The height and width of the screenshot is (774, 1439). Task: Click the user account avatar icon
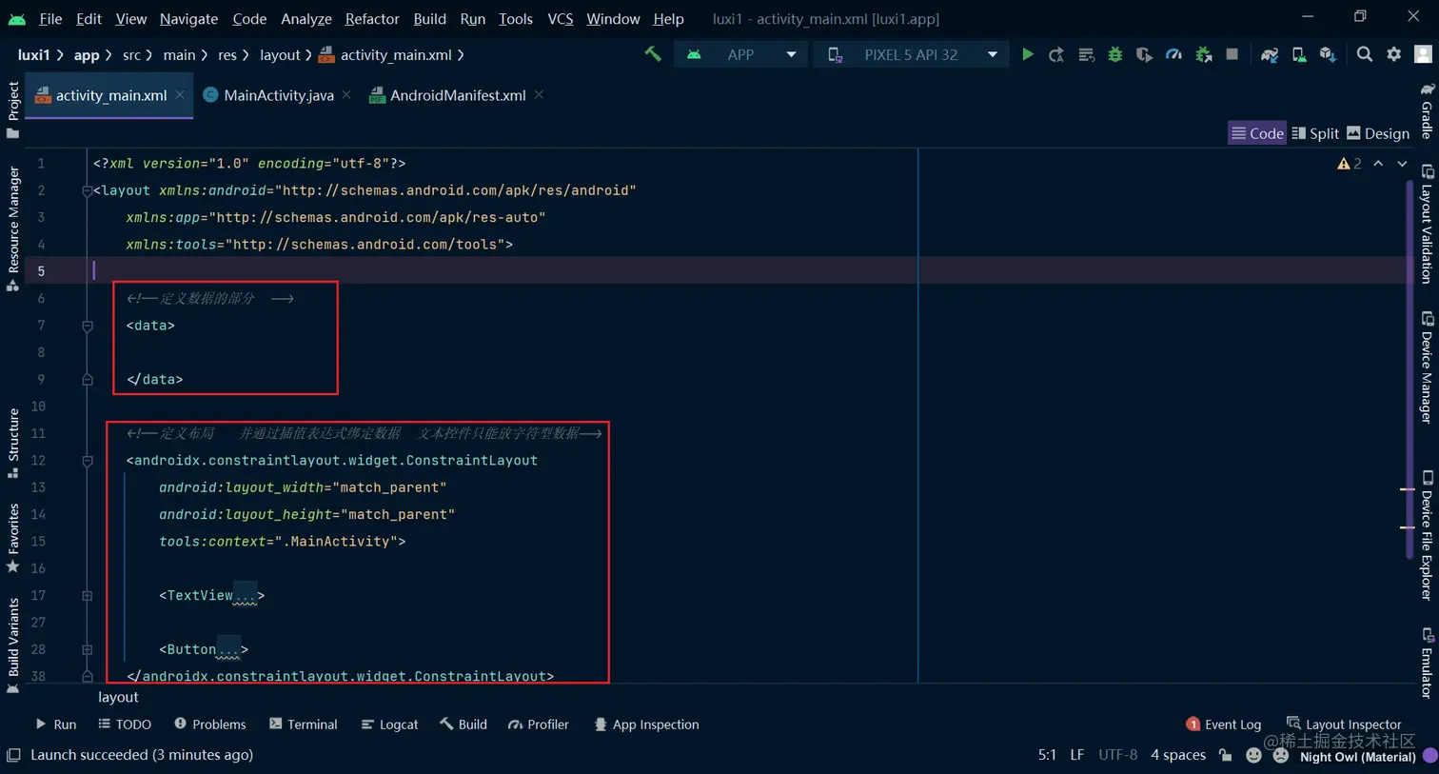(x=1424, y=54)
